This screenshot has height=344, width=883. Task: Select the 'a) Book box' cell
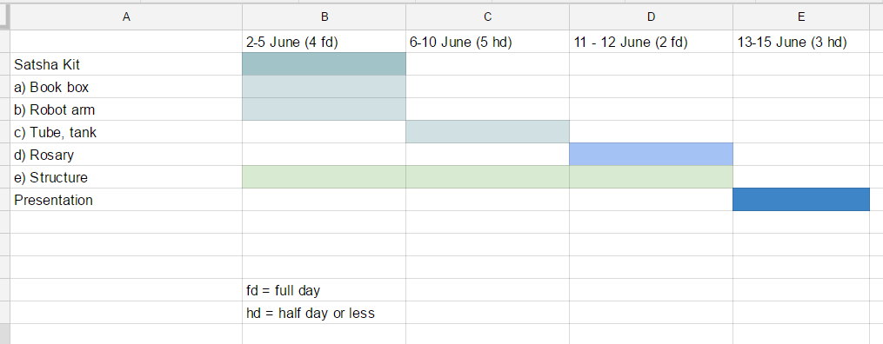[x=126, y=87]
